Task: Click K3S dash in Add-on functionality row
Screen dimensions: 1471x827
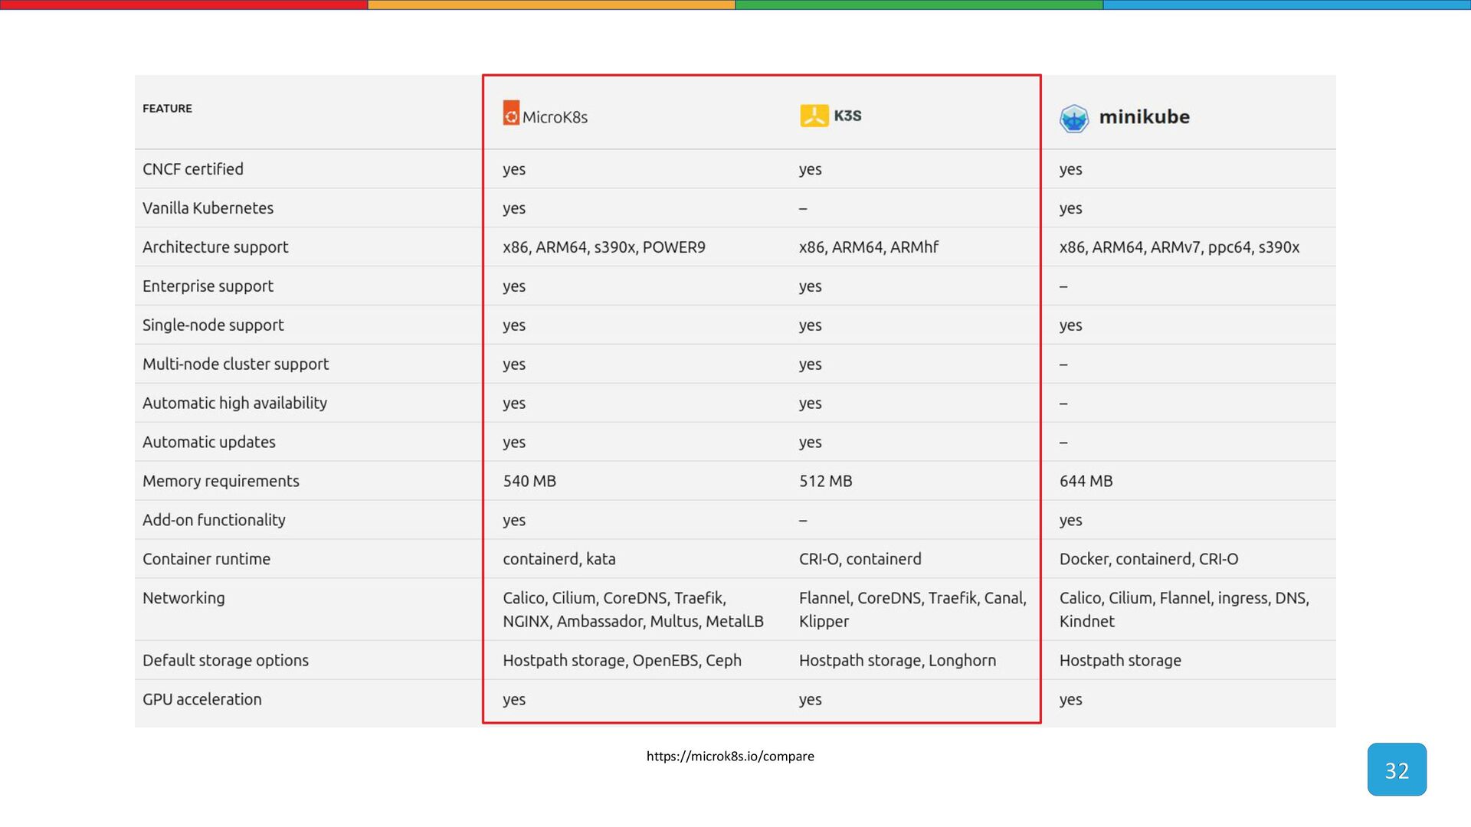Action: 803,521
